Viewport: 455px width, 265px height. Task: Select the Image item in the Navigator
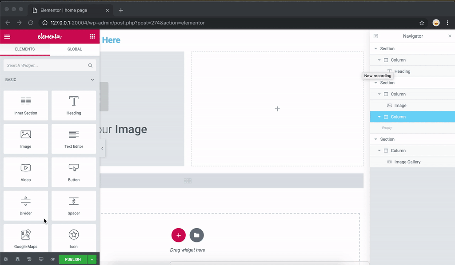412,106
